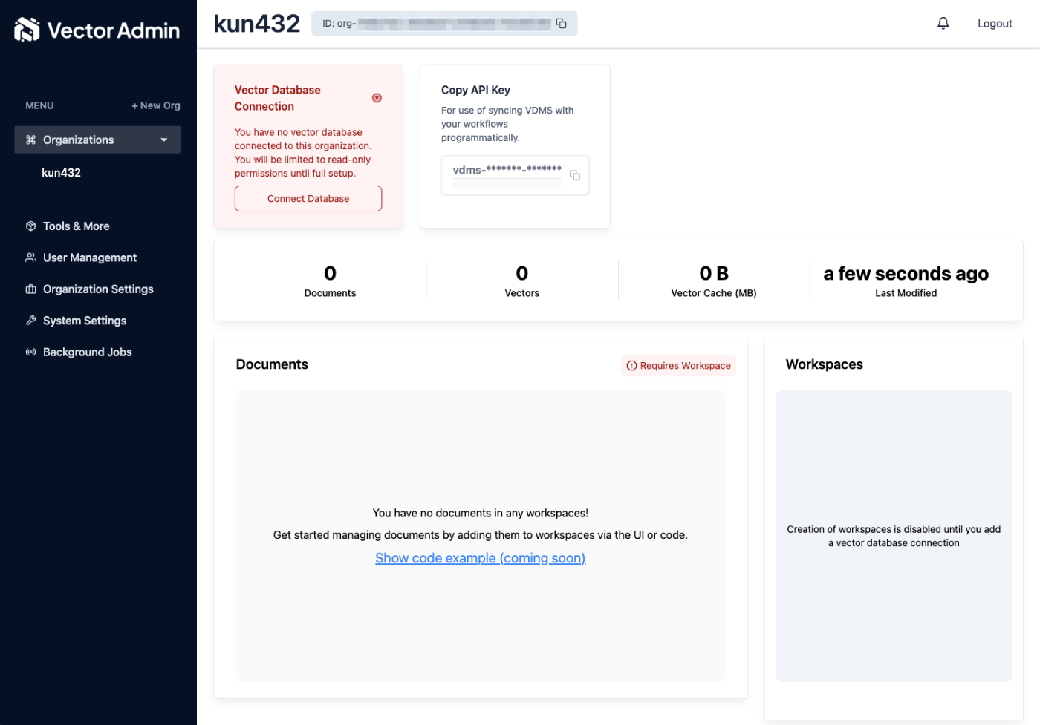The height and width of the screenshot is (725, 1040).
Task: Click 'You have no documents in any workspaces!' text
Action: [x=481, y=513]
